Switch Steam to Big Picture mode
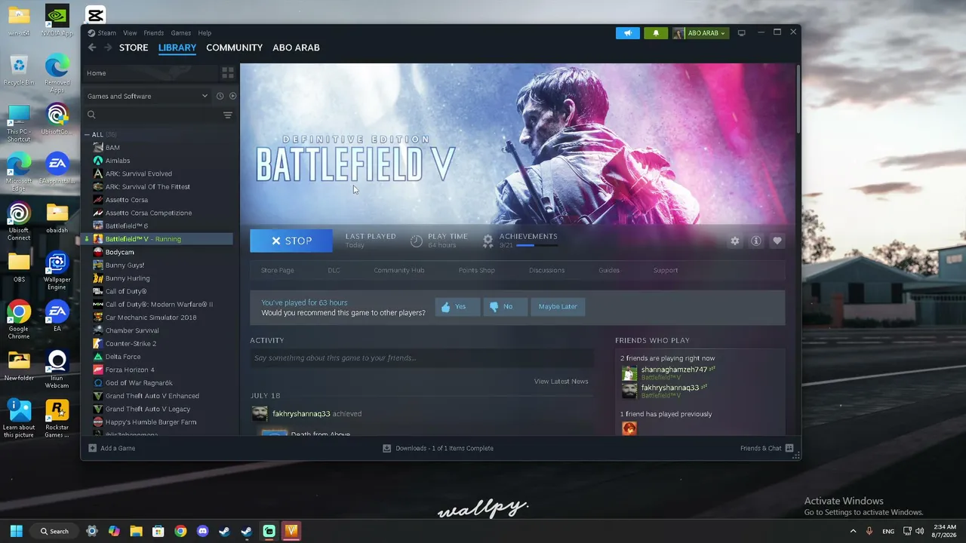 (741, 33)
